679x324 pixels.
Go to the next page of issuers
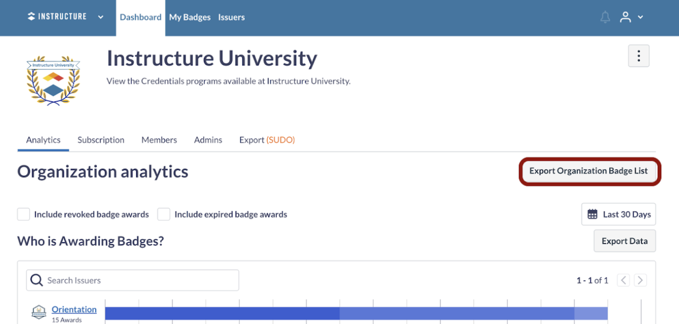640,280
